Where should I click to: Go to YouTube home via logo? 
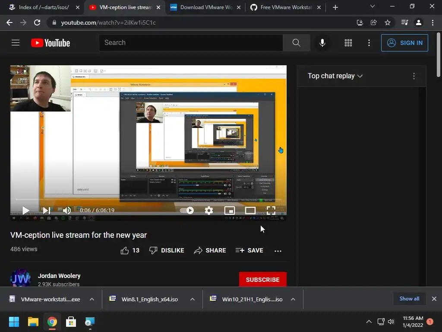[51, 43]
